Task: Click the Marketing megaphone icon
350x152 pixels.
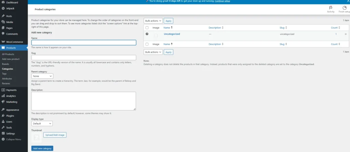Action: coord(3,102)
